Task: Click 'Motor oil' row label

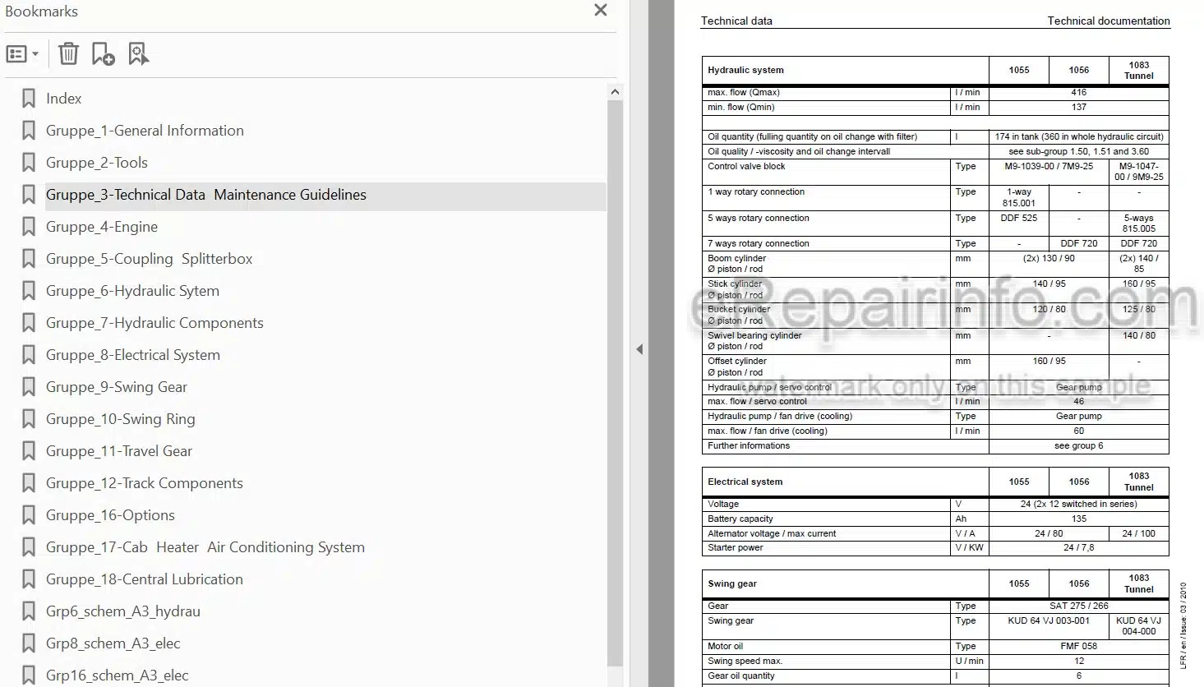Action: (725, 647)
